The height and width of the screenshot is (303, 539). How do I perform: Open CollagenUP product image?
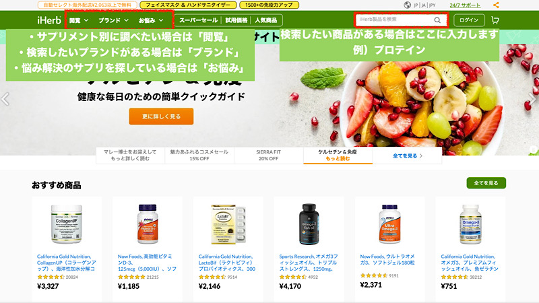point(66,224)
